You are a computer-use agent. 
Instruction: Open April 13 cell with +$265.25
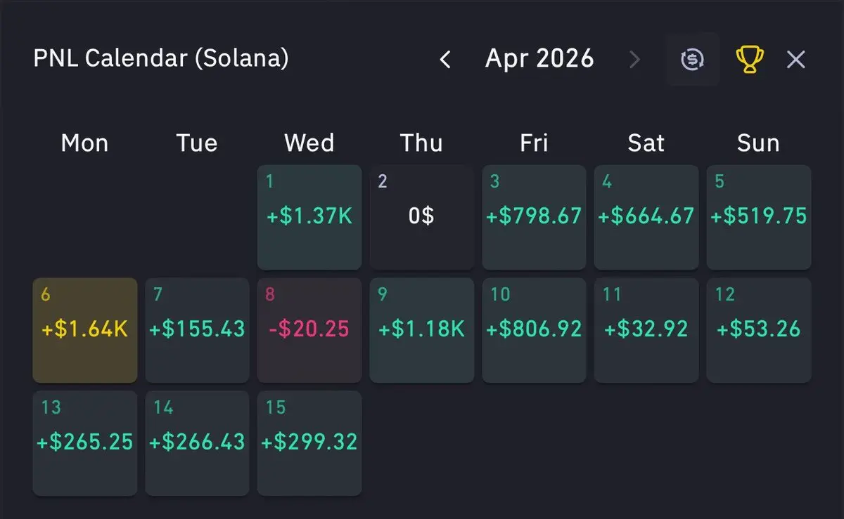85,443
